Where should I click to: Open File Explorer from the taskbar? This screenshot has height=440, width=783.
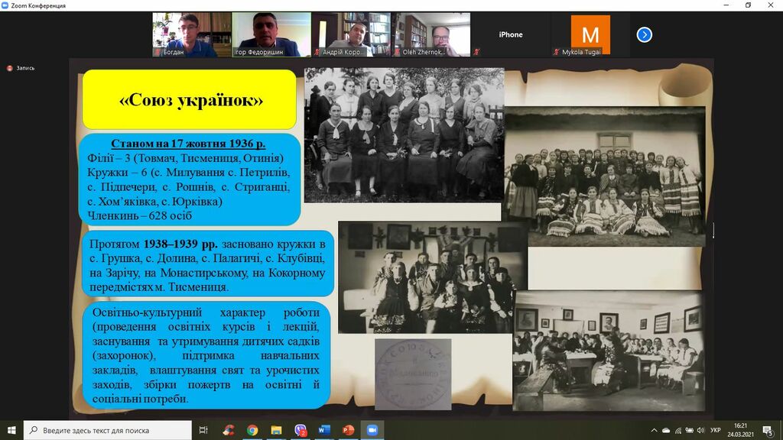275,430
